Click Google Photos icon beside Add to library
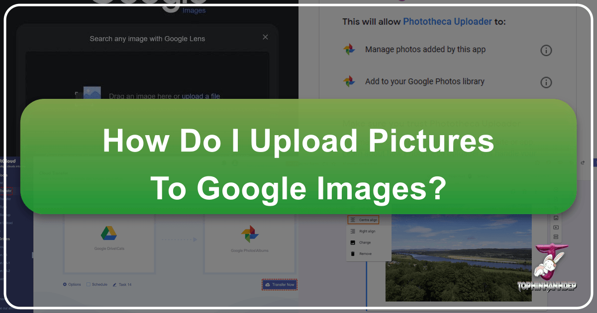This screenshot has width=597, height=313. coord(349,81)
